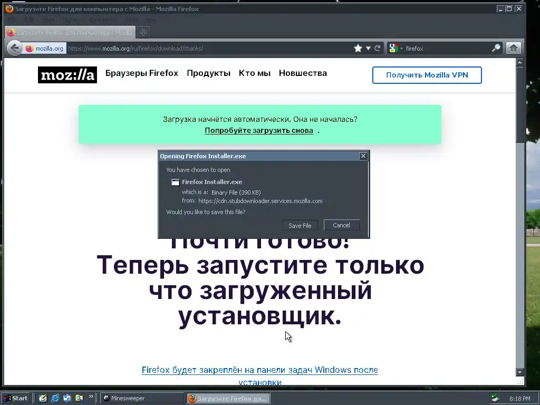Reload the page with the refresh icon
Screen dimensions: 540x405
[x=378, y=48]
